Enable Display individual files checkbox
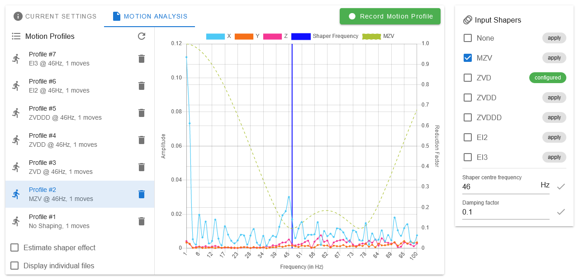 pos(14,266)
